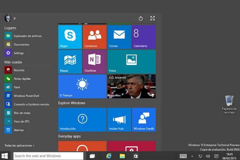
Task: Open the El Tiempo weather tile
Action: tap(82, 86)
